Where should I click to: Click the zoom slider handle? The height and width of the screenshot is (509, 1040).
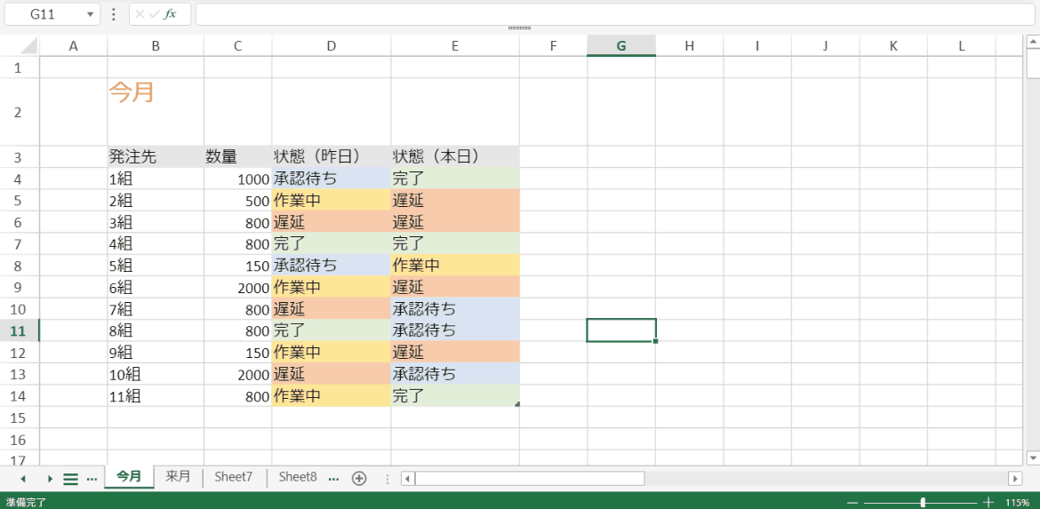[x=924, y=503]
